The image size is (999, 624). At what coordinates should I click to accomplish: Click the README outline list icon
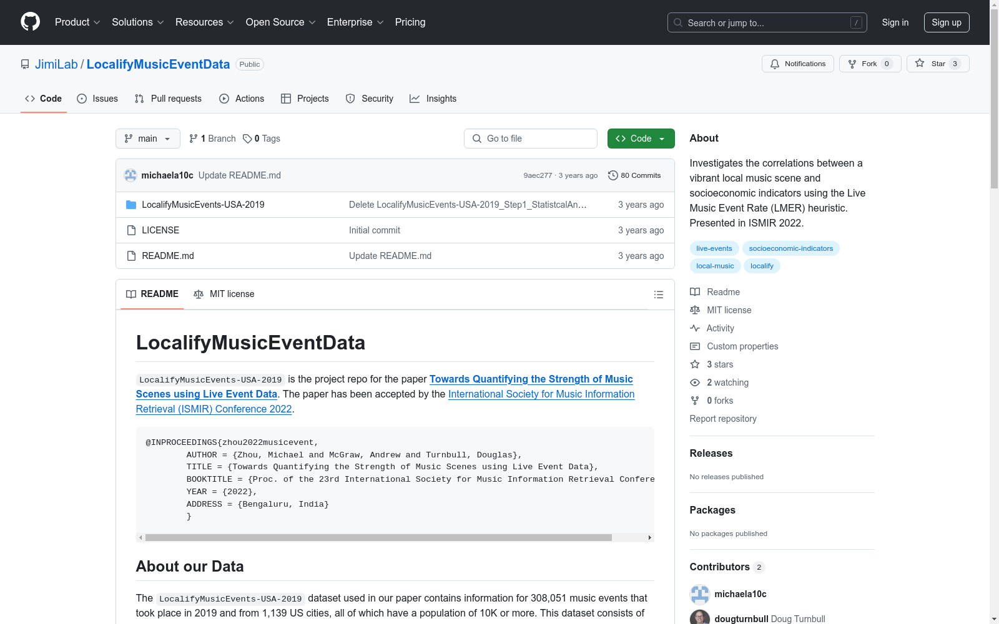tap(658, 295)
